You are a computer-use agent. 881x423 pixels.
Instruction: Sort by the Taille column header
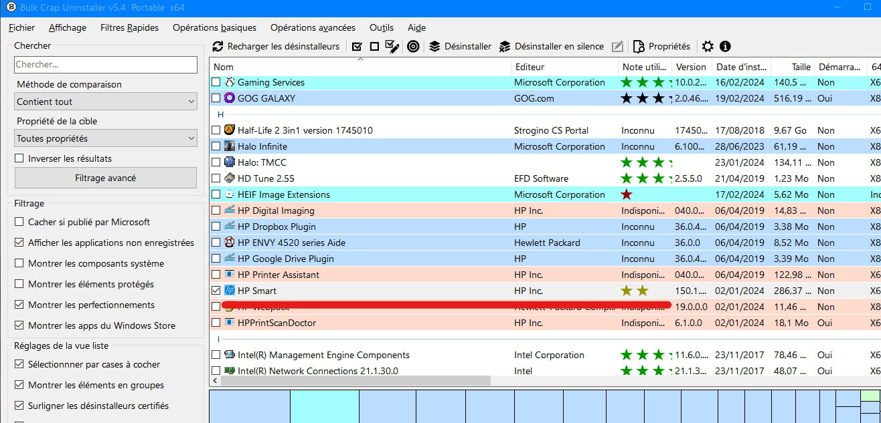pyautogui.click(x=792, y=67)
